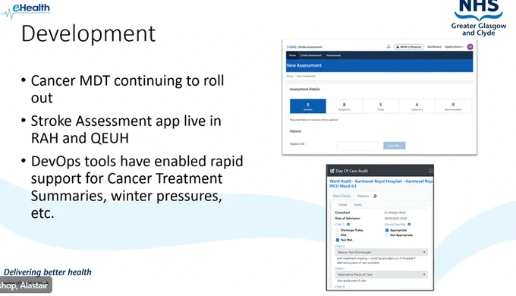Click the Chart 2 link label
The width and height of the screenshot is (516, 296).
point(340,246)
